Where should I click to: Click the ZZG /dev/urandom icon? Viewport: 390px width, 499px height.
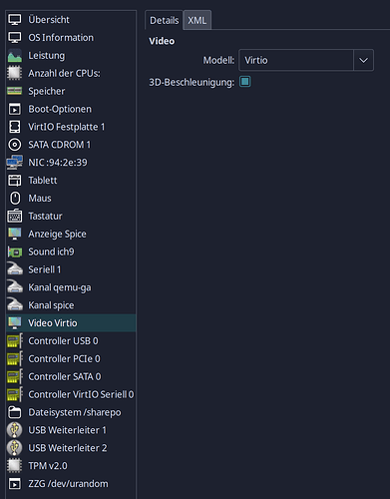click(15, 484)
